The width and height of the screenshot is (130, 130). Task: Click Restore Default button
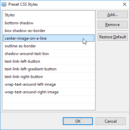pos(113,37)
